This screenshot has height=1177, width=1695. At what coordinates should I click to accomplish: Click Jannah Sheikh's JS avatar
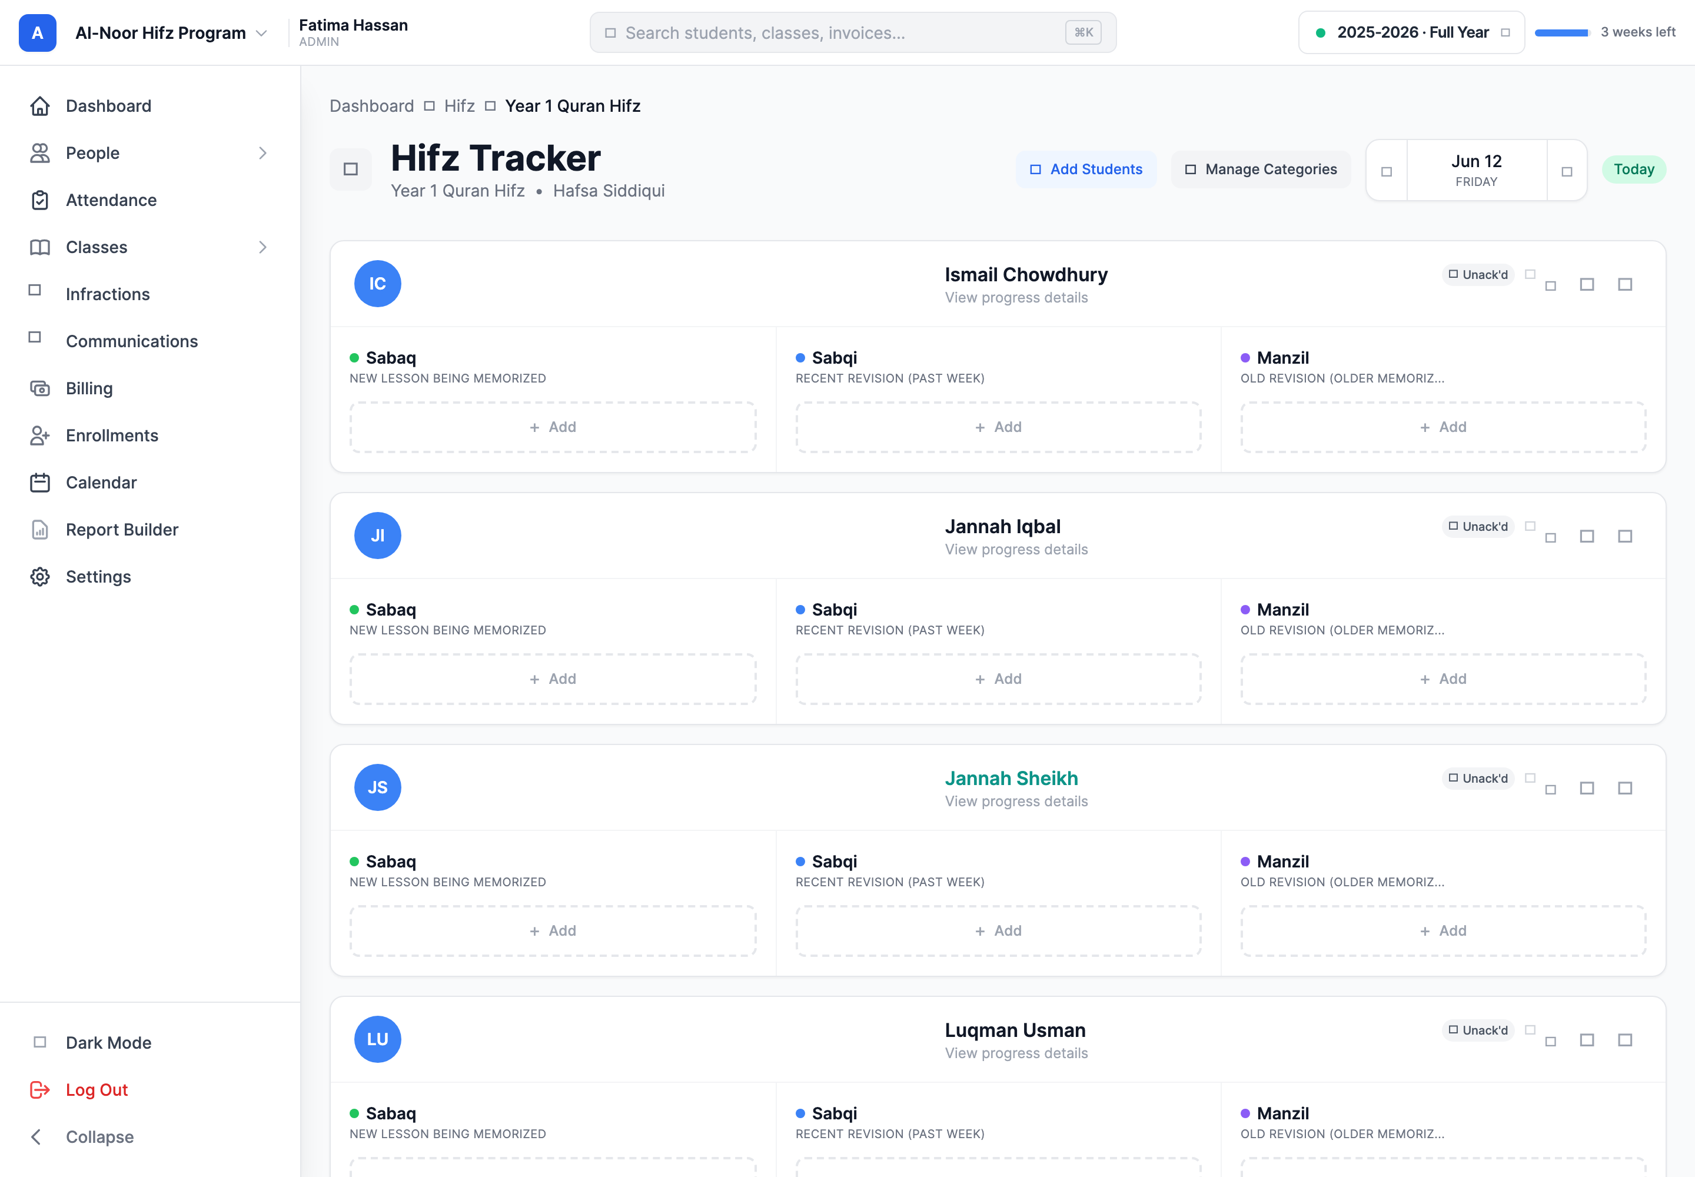coord(378,787)
